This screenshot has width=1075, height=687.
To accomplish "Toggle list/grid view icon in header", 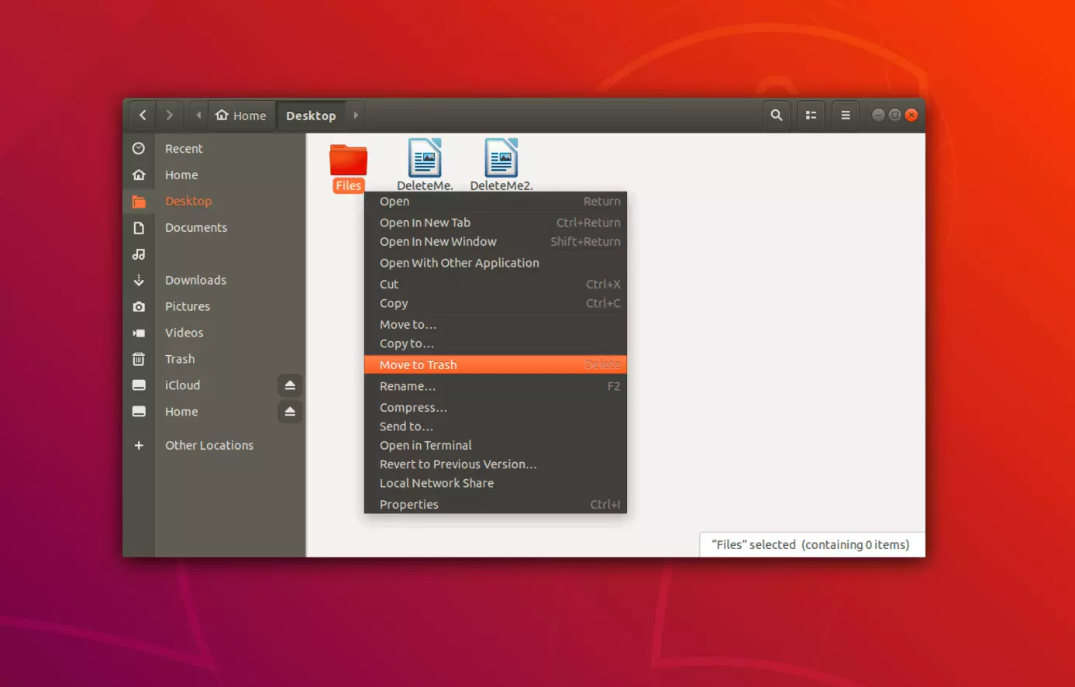I will coord(811,116).
